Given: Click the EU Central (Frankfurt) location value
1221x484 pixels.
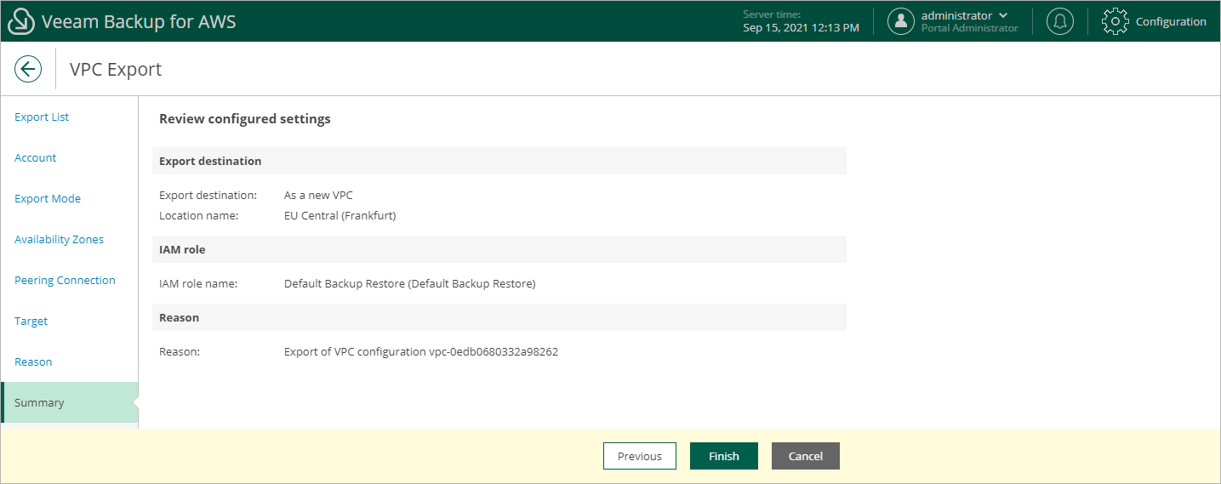Looking at the screenshot, I should click(340, 216).
